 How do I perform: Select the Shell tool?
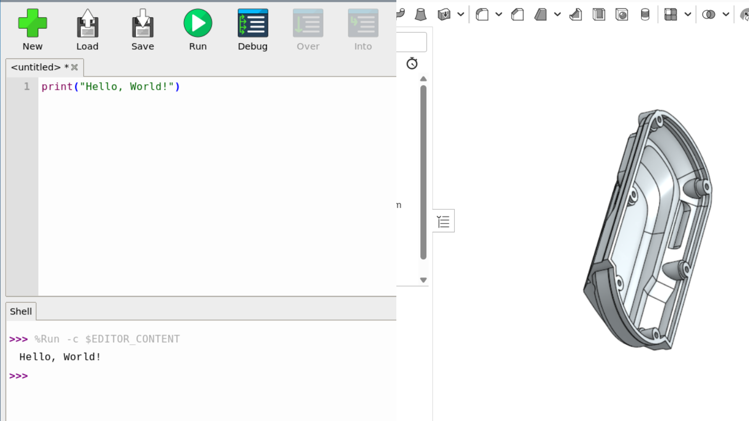click(598, 15)
